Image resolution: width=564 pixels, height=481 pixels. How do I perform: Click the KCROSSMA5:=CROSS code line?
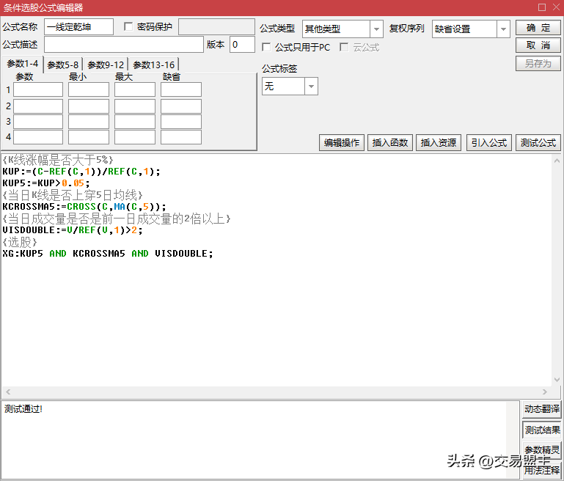[x=84, y=207]
